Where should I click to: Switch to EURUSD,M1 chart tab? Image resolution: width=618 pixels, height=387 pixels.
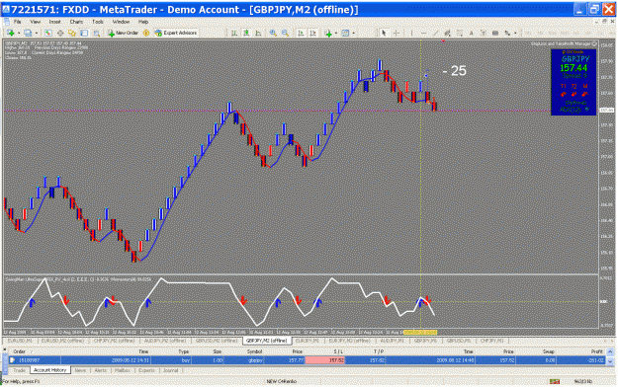[20, 341]
